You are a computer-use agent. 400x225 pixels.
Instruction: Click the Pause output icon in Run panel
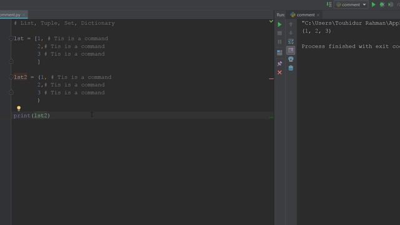279,42
